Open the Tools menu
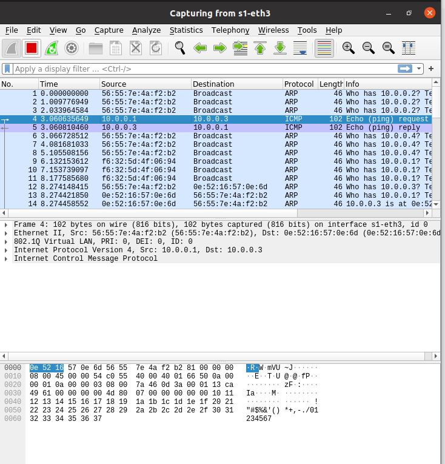This screenshot has width=445, height=464. [x=307, y=30]
